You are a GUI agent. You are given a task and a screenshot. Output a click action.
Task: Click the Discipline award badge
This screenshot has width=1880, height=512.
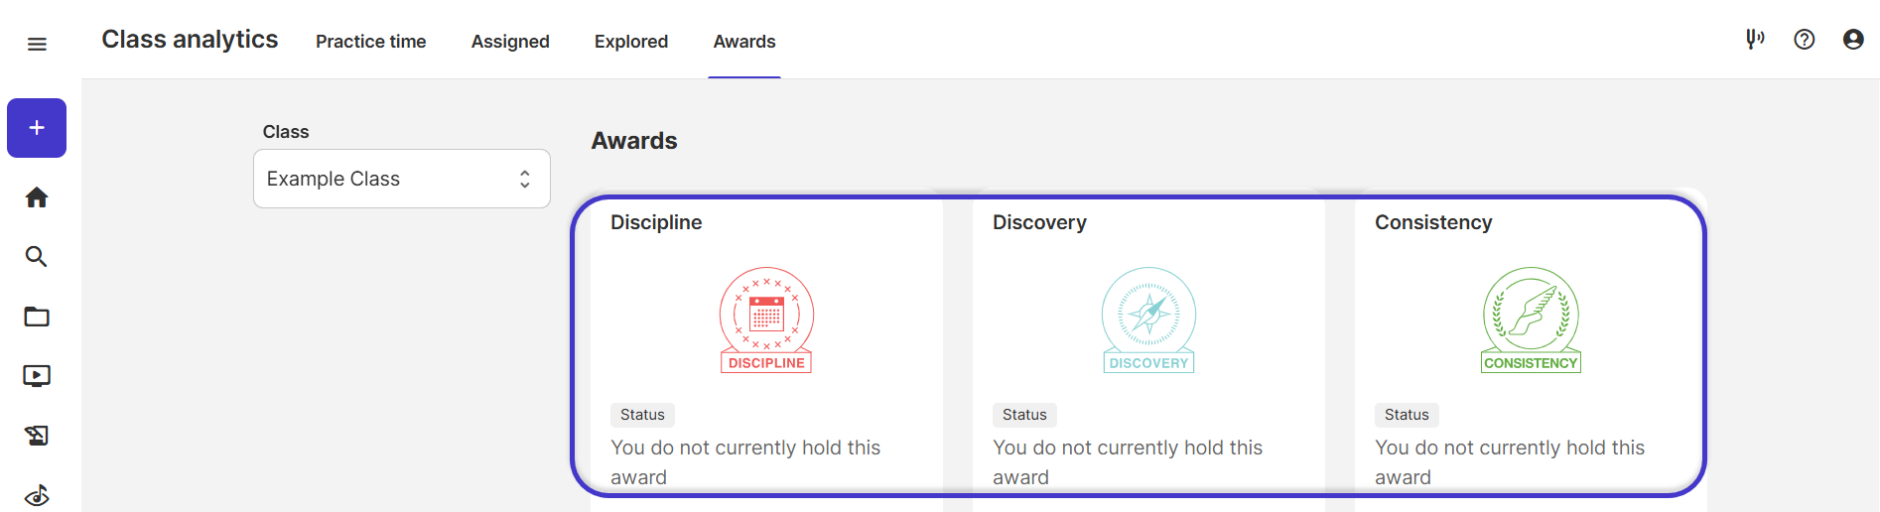click(766, 320)
